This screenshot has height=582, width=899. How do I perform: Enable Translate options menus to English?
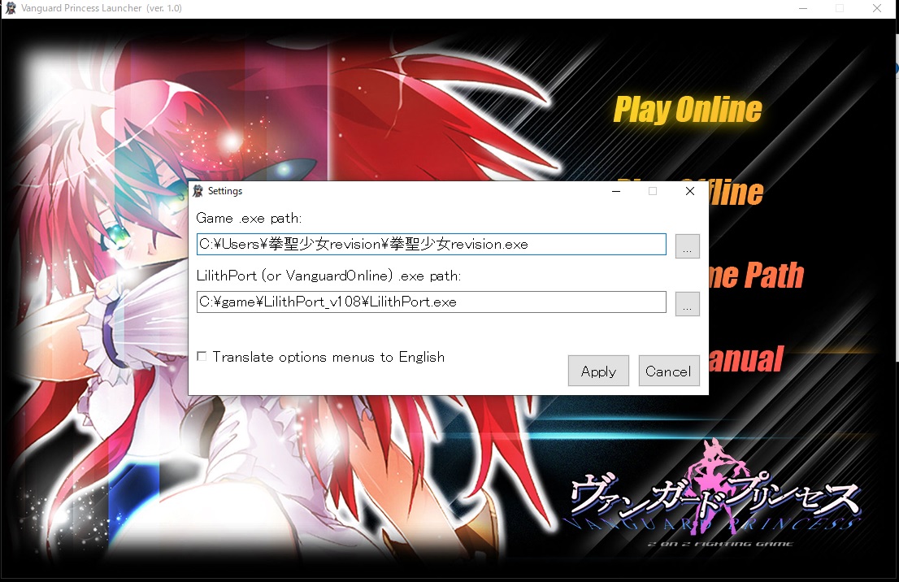click(x=202, y=357)
